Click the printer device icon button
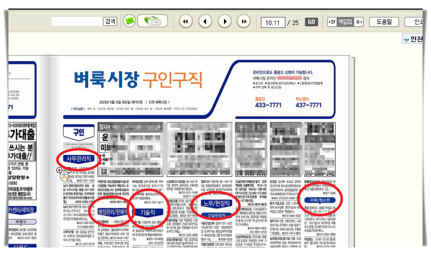431x256 pixels. (153, 21)
